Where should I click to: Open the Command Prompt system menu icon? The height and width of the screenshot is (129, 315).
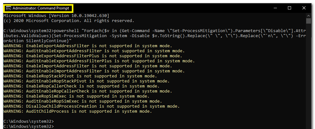coord(8,8)
